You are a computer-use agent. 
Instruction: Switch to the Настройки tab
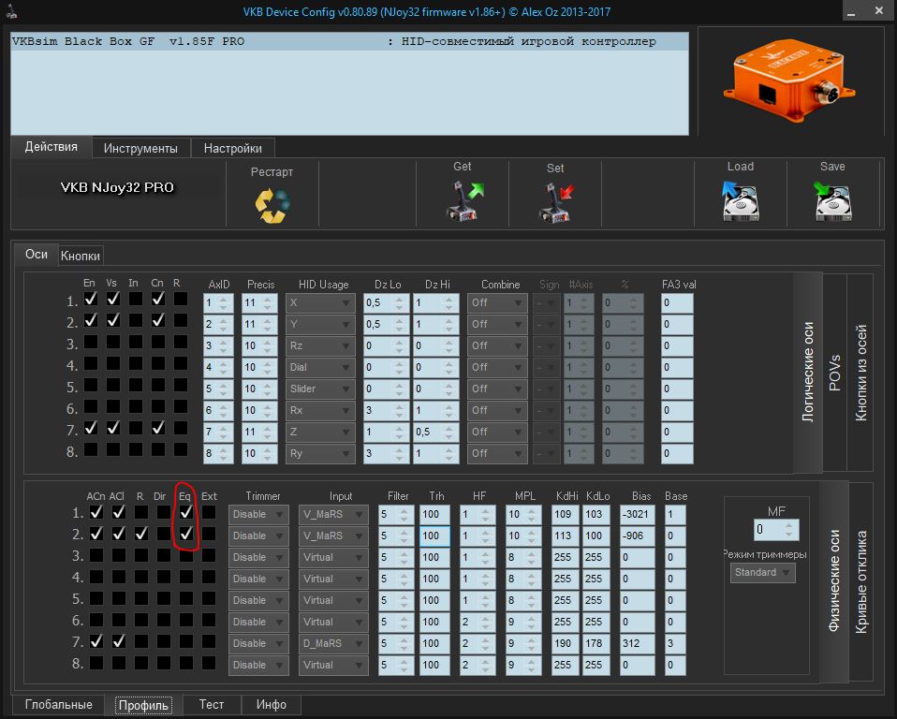[x=233, y=148]
